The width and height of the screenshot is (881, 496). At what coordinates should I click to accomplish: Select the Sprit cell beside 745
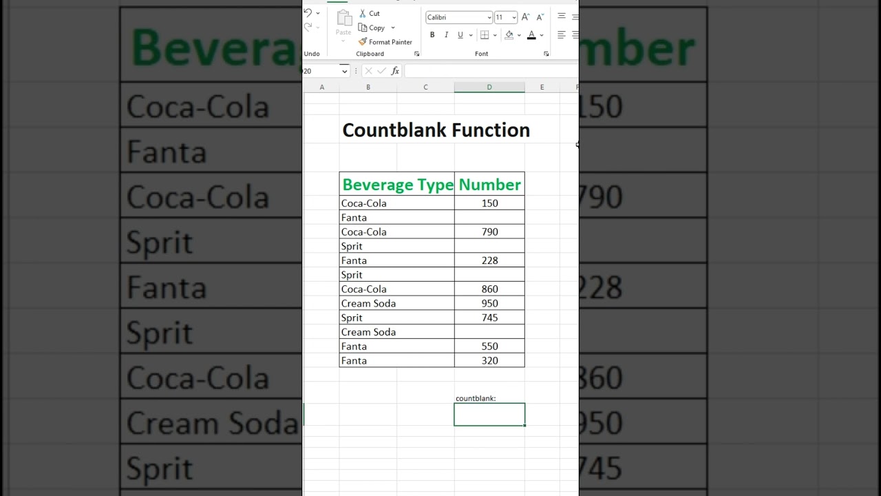[397, 318]
